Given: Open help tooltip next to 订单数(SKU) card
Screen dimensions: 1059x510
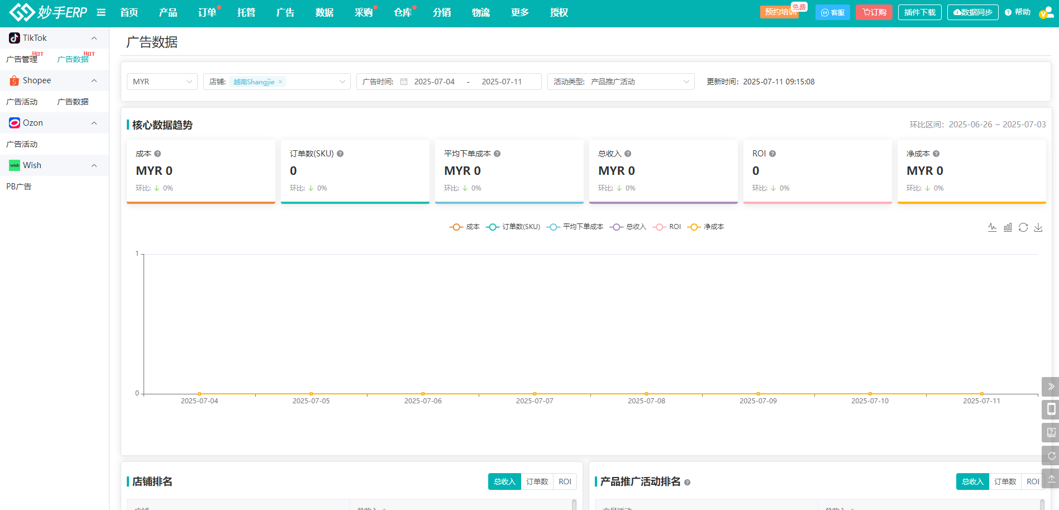Looking at the screenshot, I should 340,154.
